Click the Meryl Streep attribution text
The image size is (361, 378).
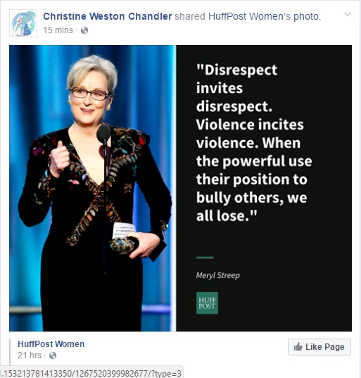tap(218, 275)
